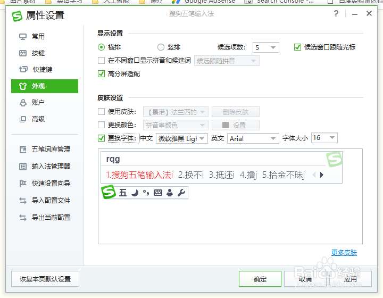383x298 pixels.
Task: Click the monitor icon beside 常用
Action: click(23, 37)
